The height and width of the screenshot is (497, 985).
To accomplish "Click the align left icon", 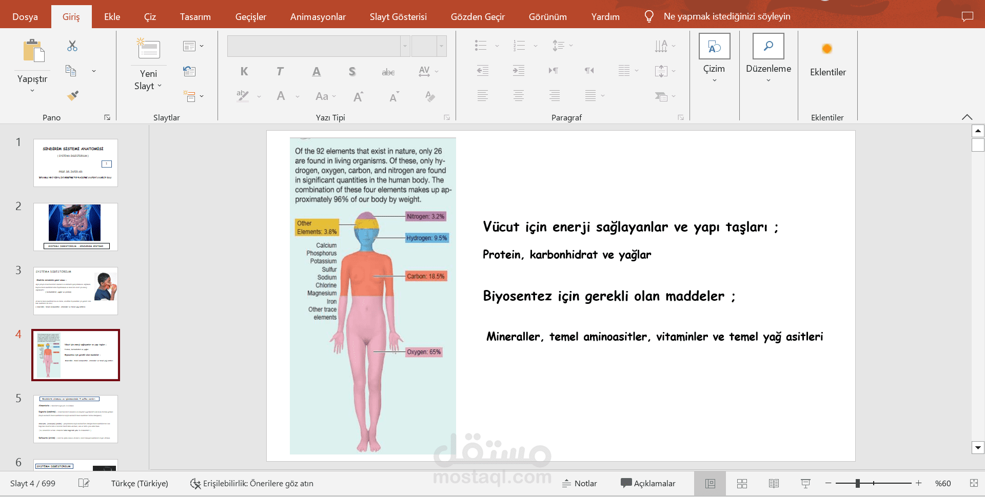I will [x=483, y=96].
